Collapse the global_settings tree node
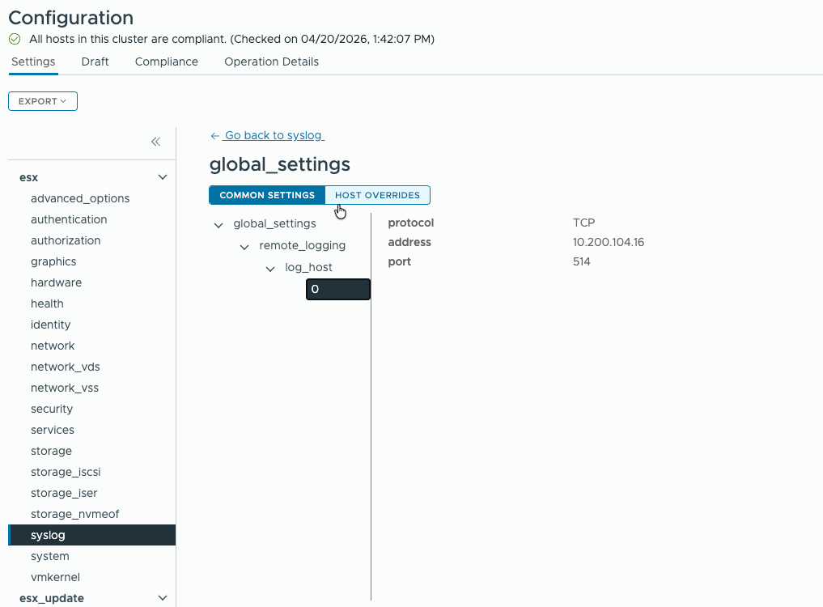Image resolution: width=823 pixels, height=607 pixels. [x=218, y=224]
